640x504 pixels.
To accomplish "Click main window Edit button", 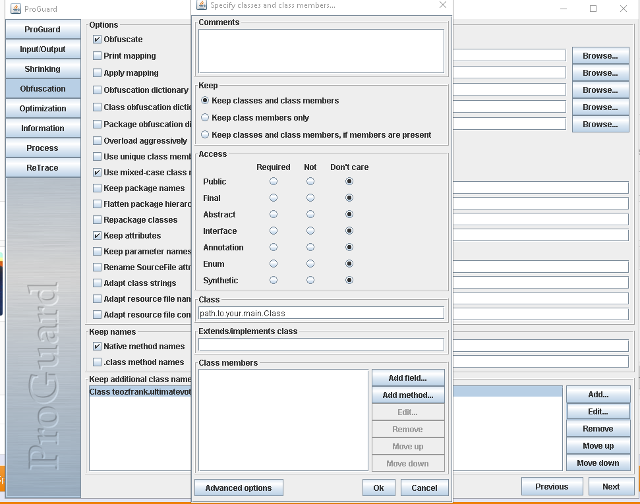I will 598,411.
